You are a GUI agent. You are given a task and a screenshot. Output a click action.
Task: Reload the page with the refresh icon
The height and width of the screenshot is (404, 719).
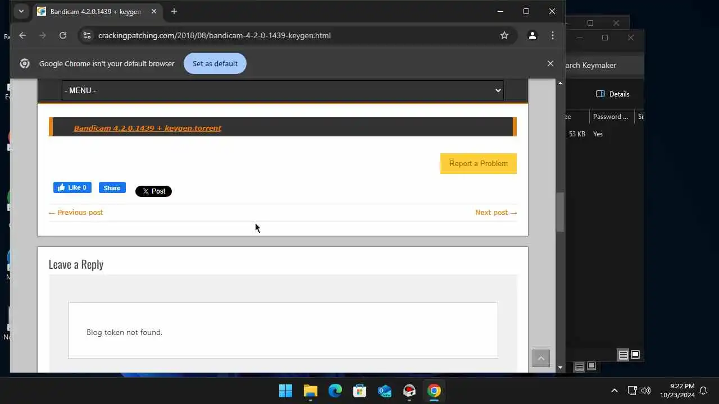click(x=63, y=35)
